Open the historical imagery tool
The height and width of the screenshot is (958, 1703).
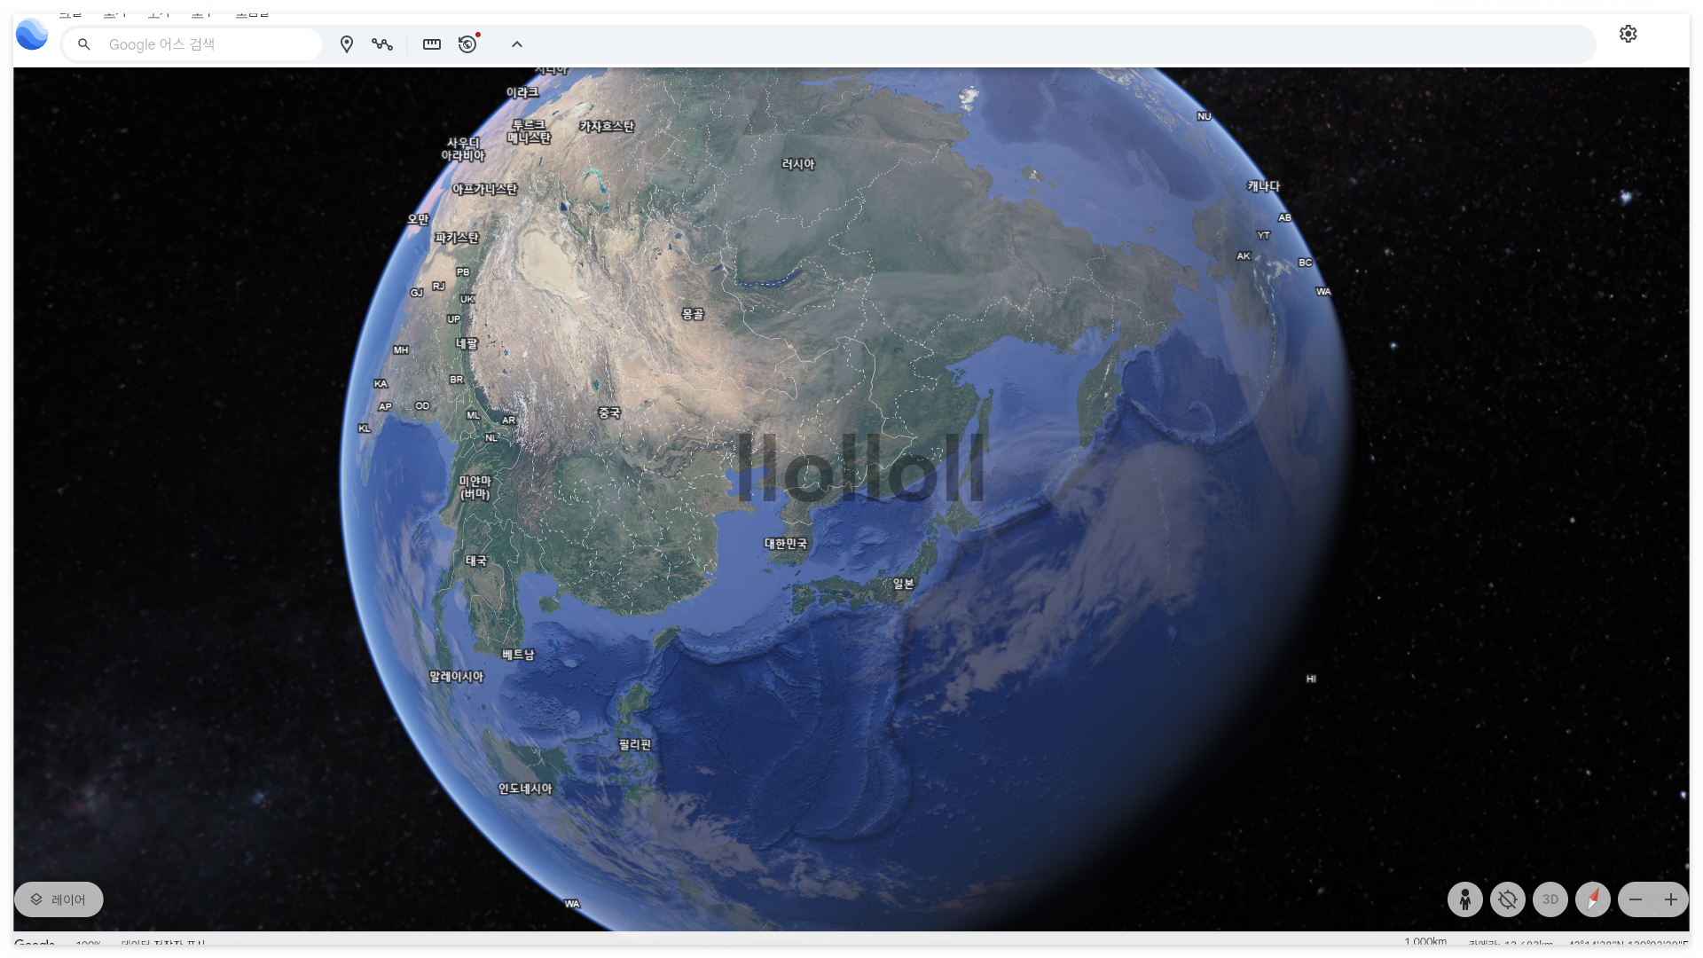coord(467,44)
